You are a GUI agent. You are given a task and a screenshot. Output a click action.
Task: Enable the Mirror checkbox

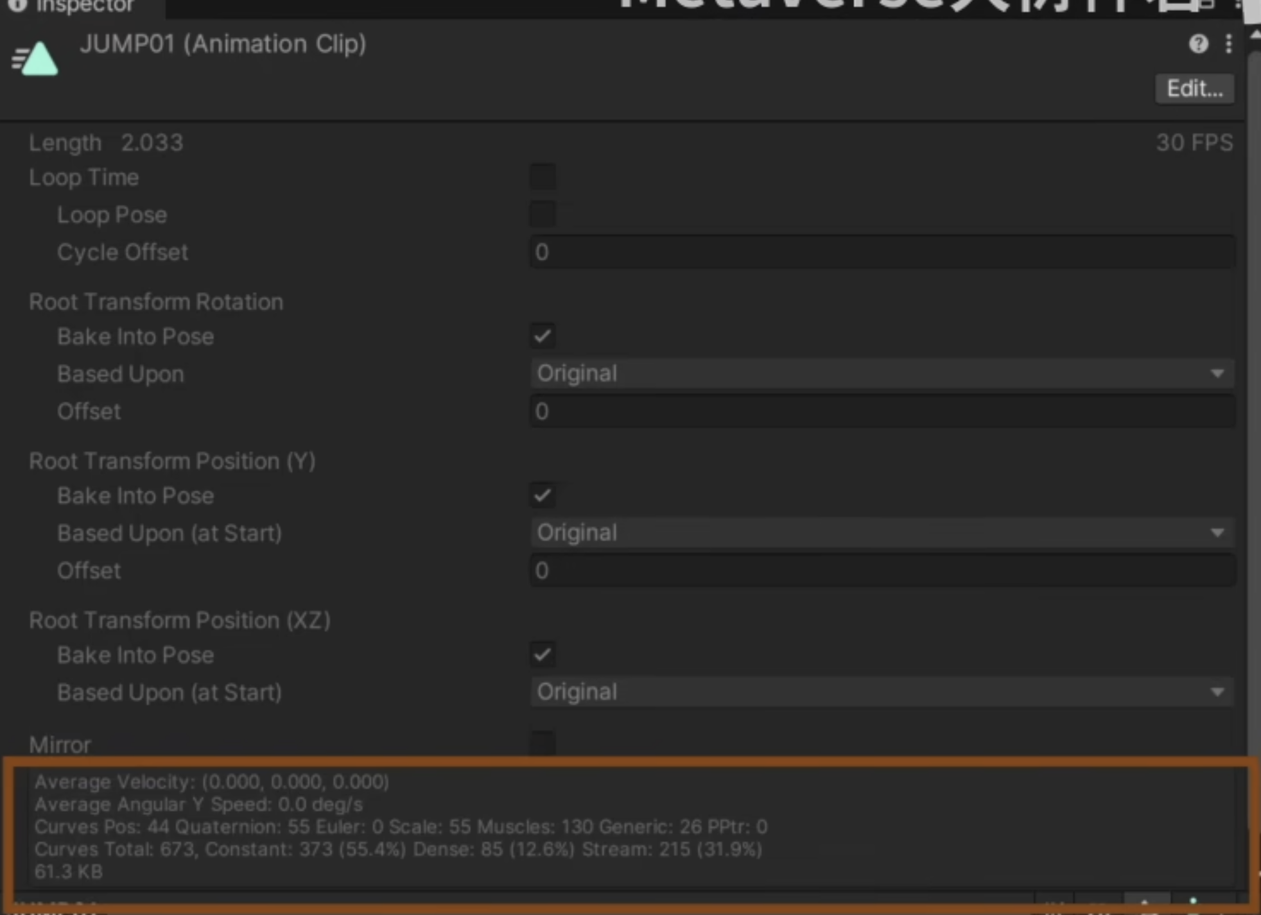[543, 743]
